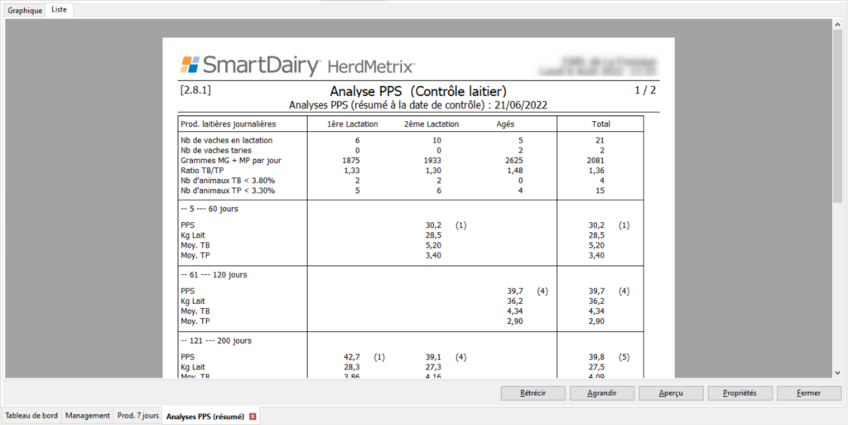This screenshot has width=848, height=425.
Task: Click the SmartDairy logo icon in report header
Action: tap(190, 65)
